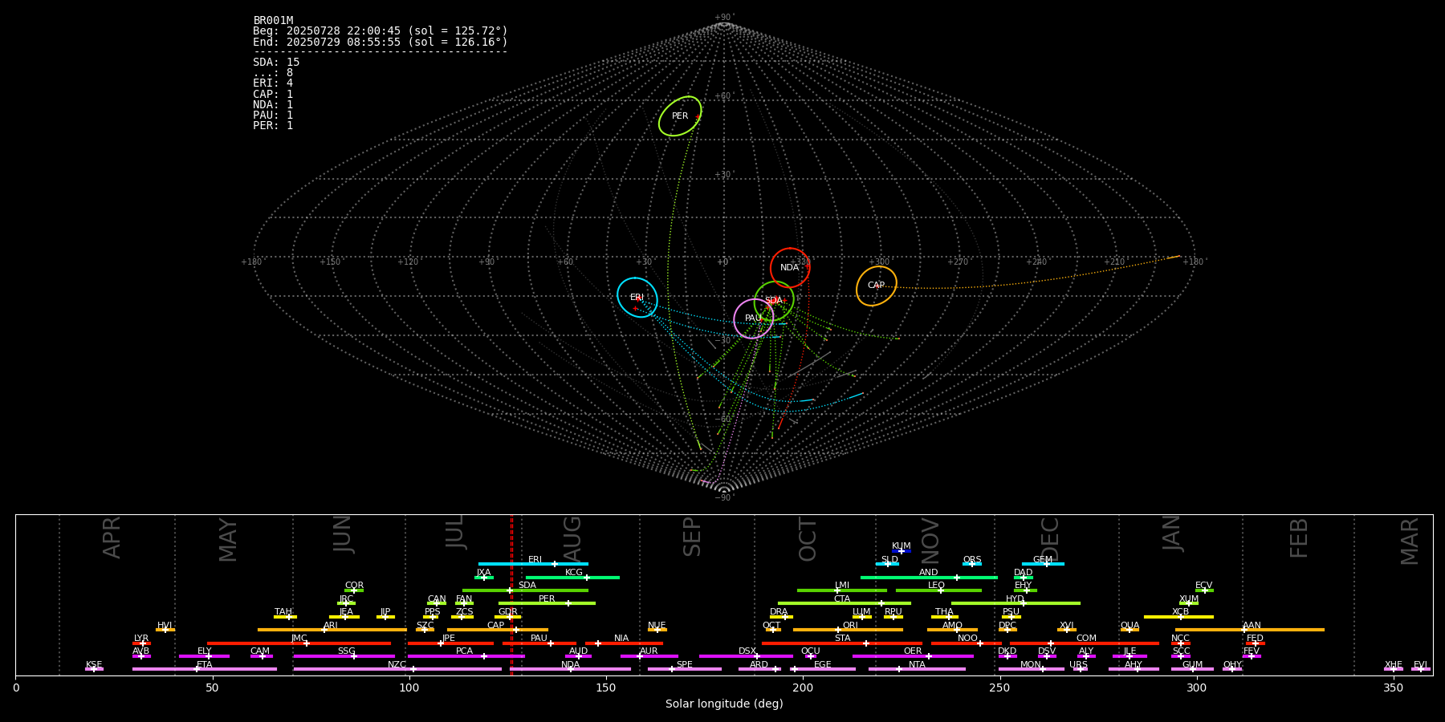Click the 'Beg: 20250728 22:00:45' line
1445x722 pixels.
(x=381, y=31)
